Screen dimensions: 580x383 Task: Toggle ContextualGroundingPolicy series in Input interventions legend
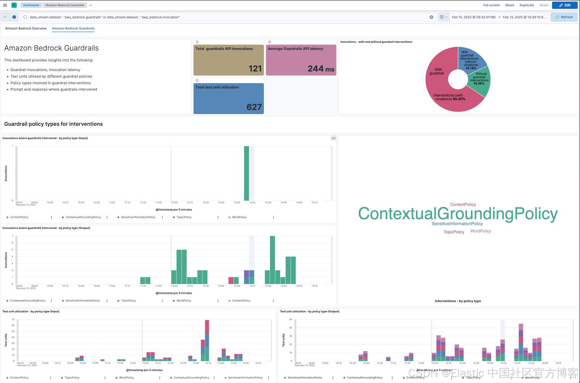[x=83, y=217]
